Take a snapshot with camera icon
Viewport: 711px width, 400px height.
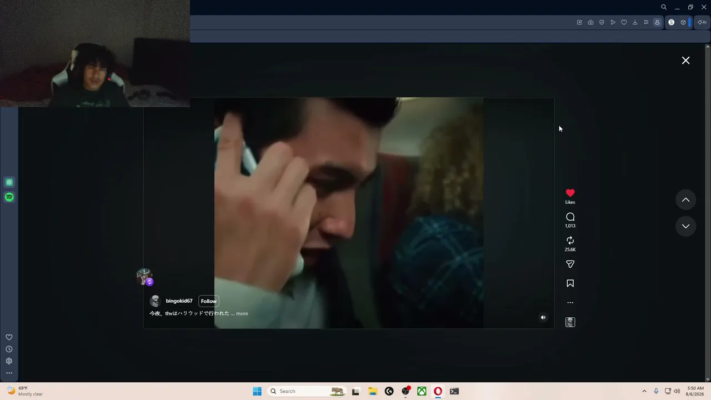[590, 22]
